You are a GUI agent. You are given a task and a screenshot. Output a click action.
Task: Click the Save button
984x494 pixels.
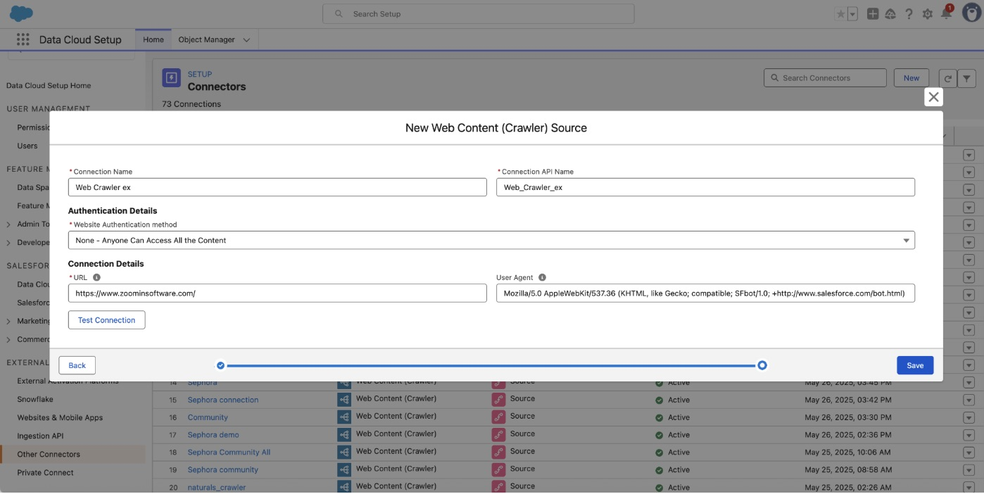tap(915, 365)
